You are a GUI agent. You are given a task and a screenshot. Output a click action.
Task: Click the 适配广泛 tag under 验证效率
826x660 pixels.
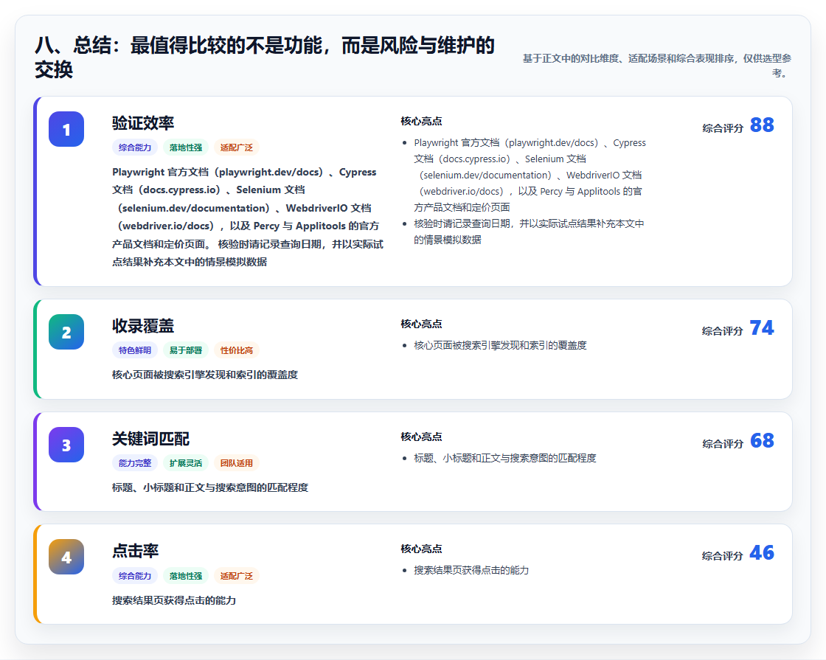pos(237,147)
